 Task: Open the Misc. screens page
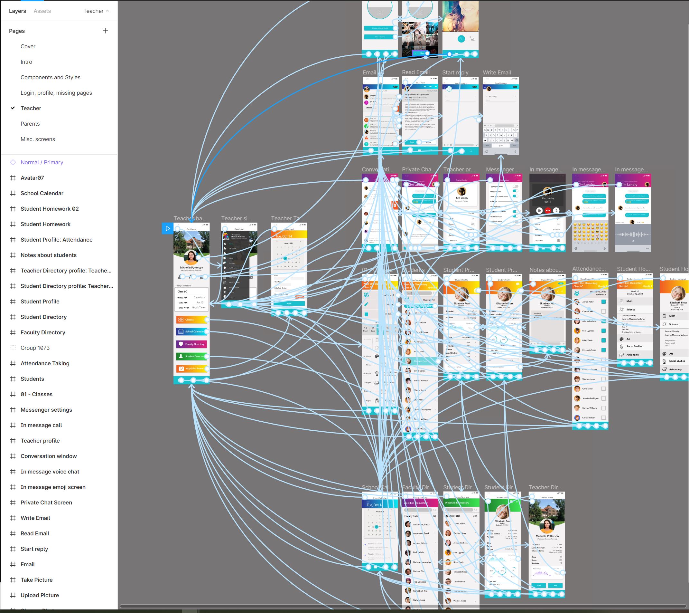(38, 139)
